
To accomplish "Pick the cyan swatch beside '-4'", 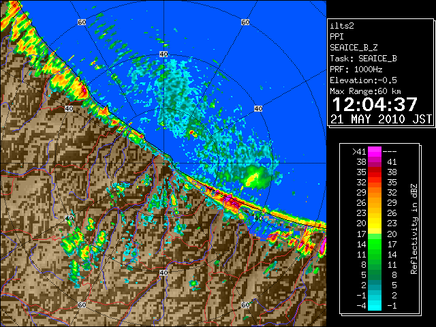I will click(x=375, y=306).
